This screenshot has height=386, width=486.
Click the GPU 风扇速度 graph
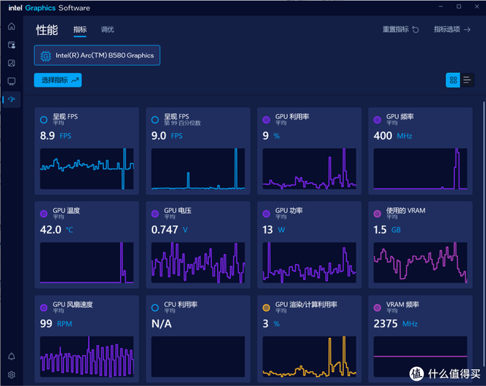click(x=87, y=356)
